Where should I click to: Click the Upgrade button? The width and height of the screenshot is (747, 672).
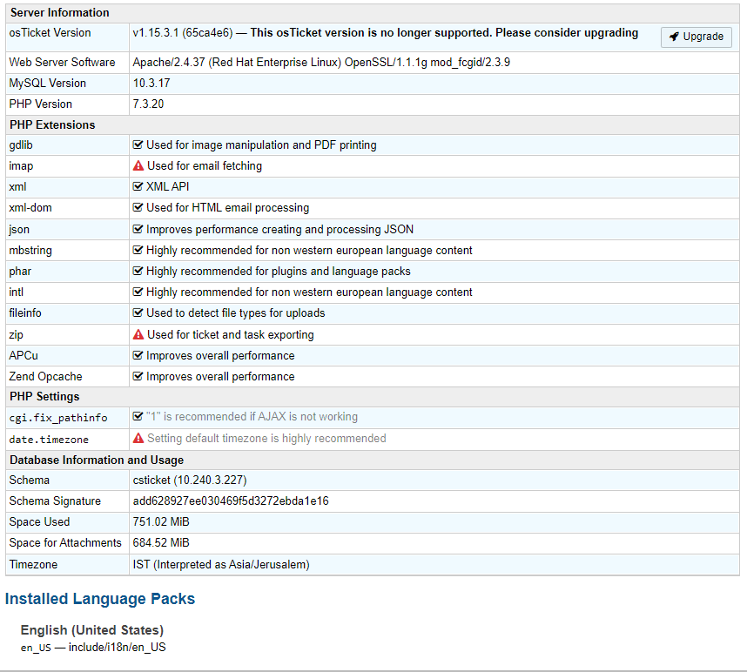pos(697,37)
